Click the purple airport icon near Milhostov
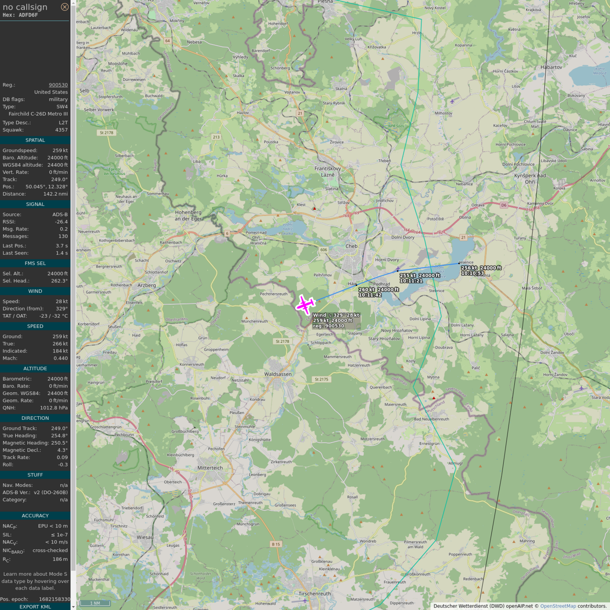 click(x=452, y=101)
